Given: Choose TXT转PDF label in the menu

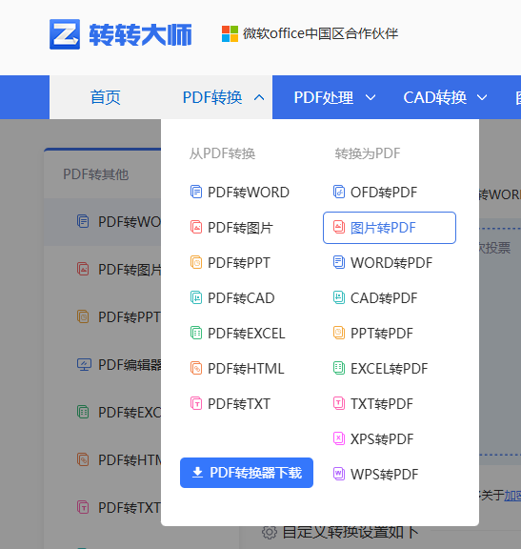Looking at the screenshot, I should 382,404.
